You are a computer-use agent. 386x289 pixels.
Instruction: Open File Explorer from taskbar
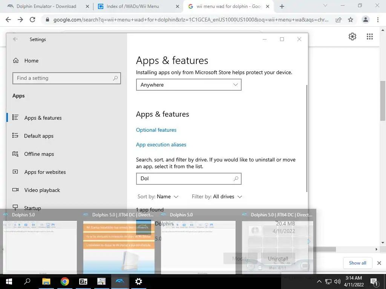46,281
